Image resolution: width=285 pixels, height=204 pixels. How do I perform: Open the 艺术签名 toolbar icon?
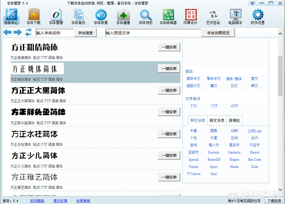(213, 16)
